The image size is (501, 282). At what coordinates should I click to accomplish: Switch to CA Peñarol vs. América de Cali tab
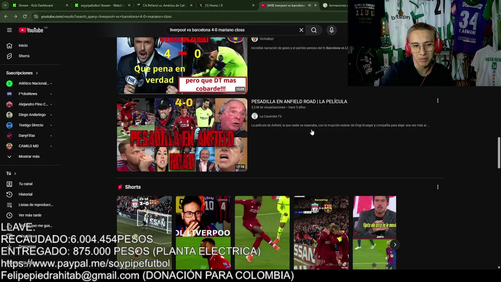164,5
